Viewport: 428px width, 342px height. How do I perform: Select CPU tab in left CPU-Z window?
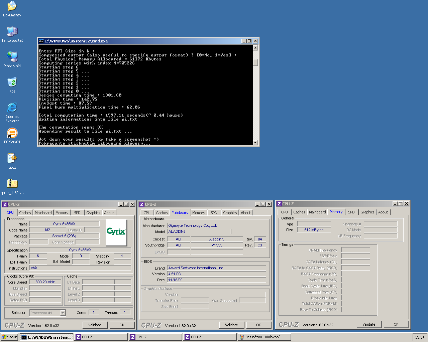[x=10, y=212]
